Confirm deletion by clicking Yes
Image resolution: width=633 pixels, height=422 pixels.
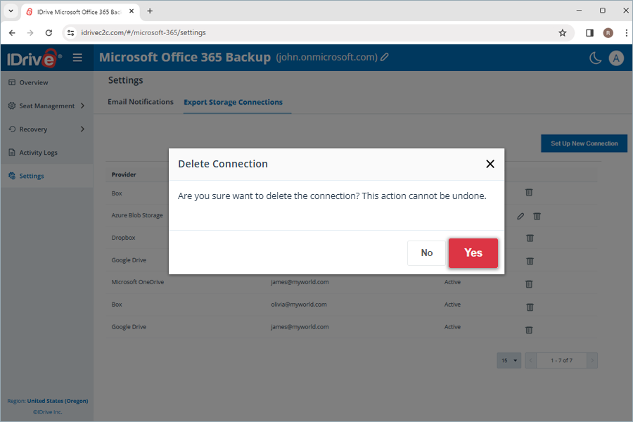tap(473, 253)
